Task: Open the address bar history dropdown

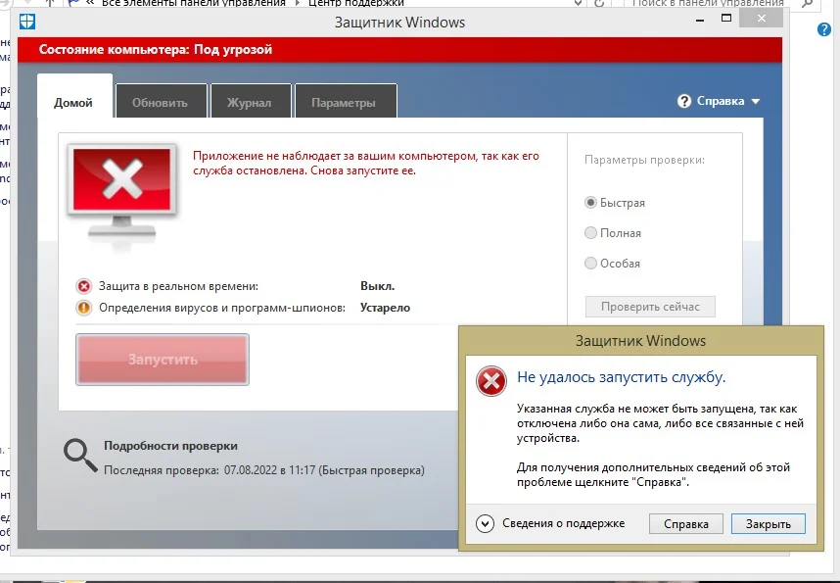Action: coord(578,3)
